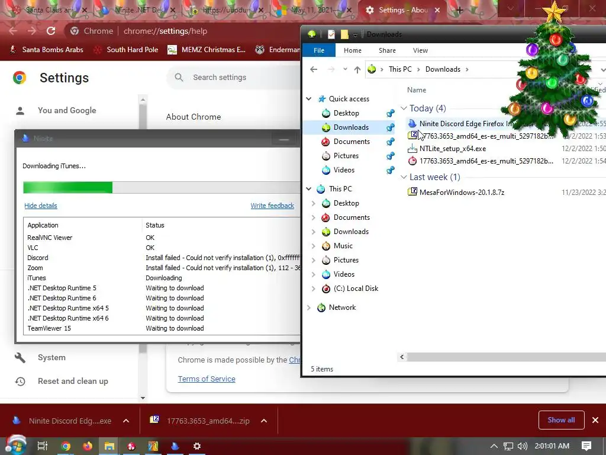606x455 pixels.
Task: Open South Hard Pole bookmark
Action: click(126, 50)
